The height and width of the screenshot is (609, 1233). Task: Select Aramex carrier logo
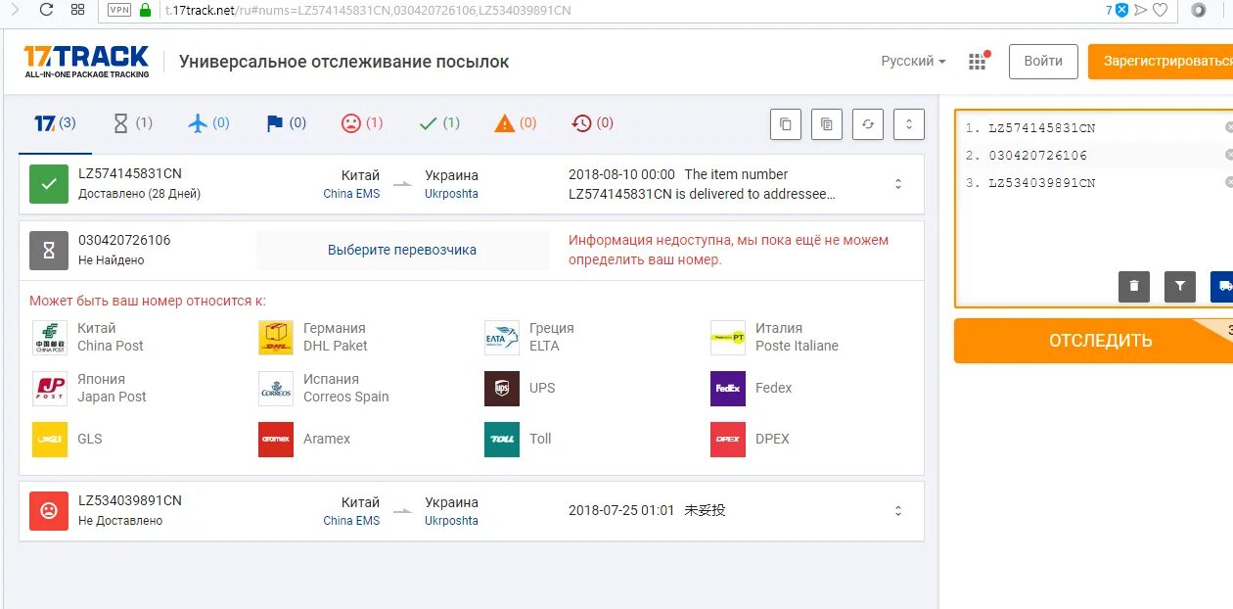[276, 440]
